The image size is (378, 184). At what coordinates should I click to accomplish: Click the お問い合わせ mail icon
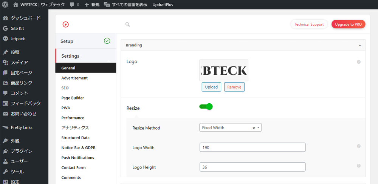(5, 114)
